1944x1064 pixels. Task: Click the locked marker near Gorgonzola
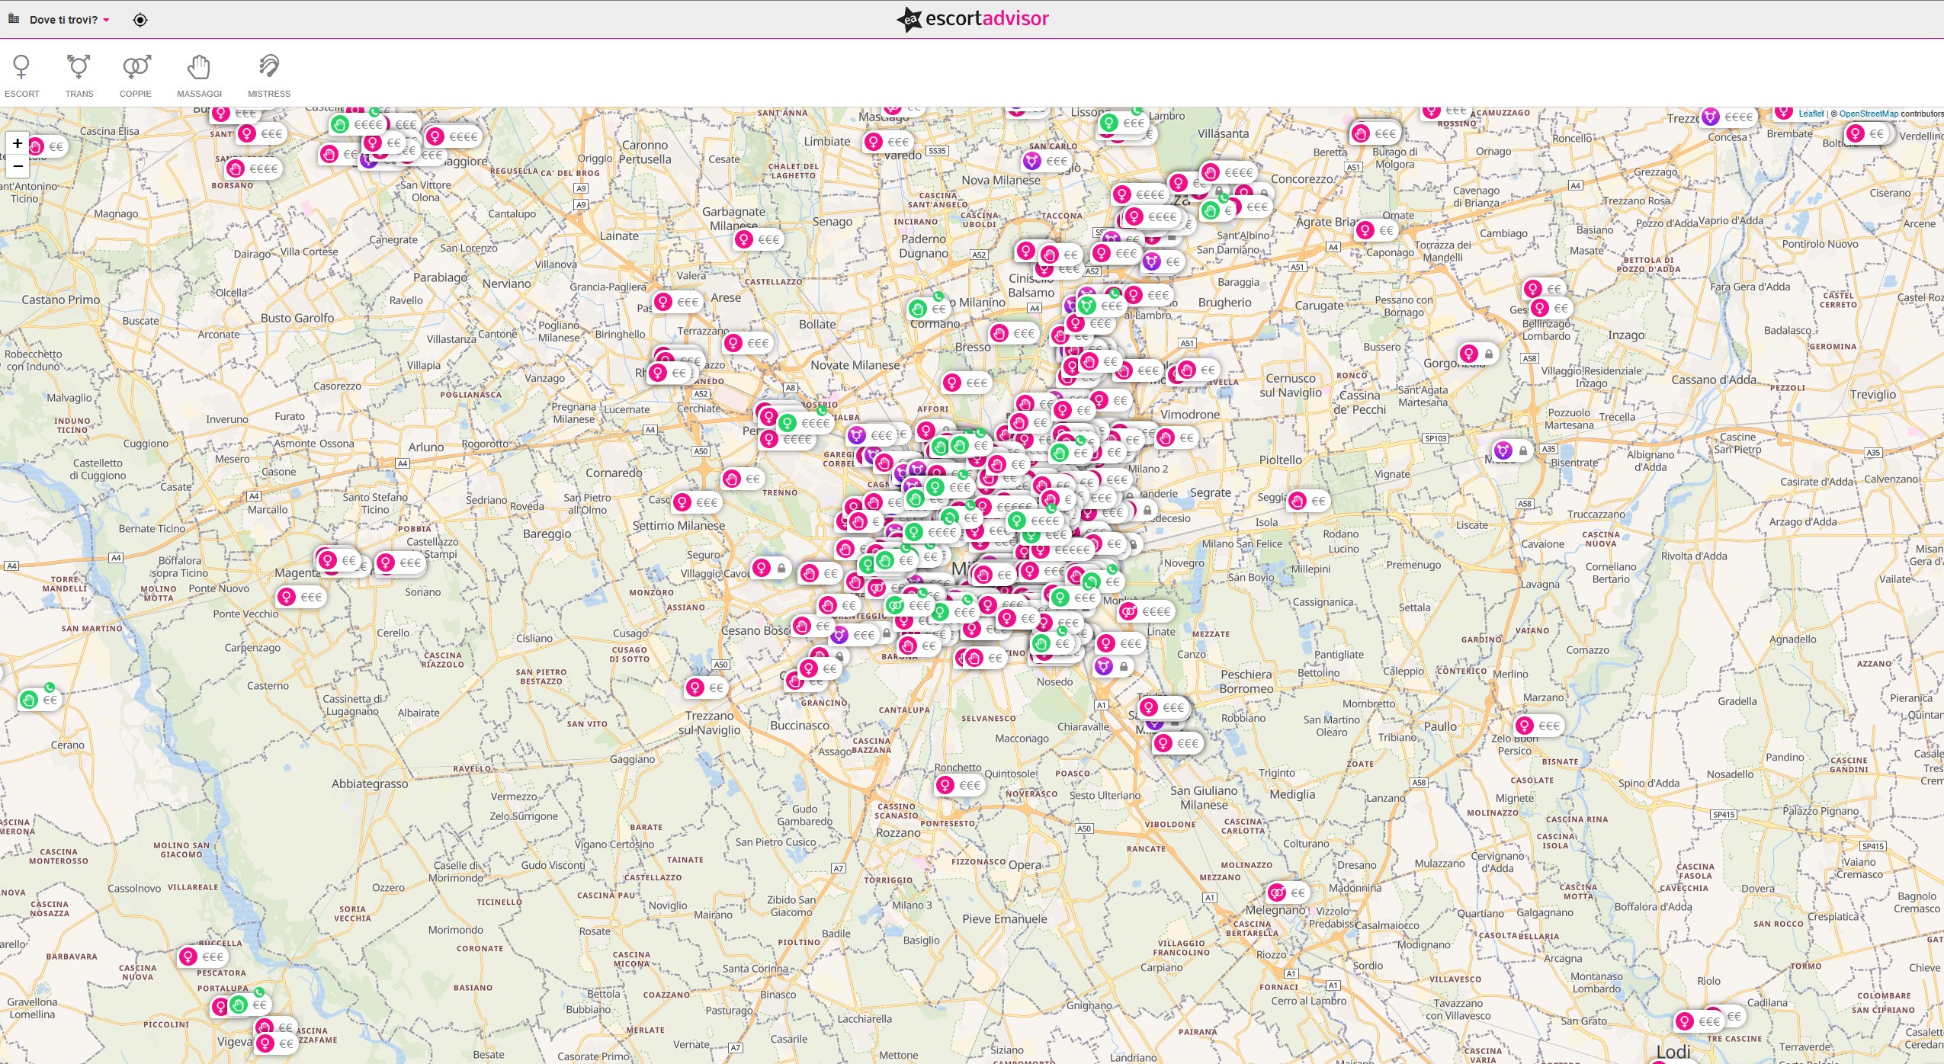tap(1477, 354)
